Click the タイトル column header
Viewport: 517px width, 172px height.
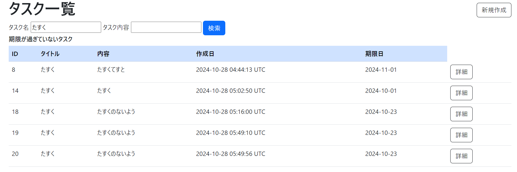pyautogui.click(x=50, y=54)
